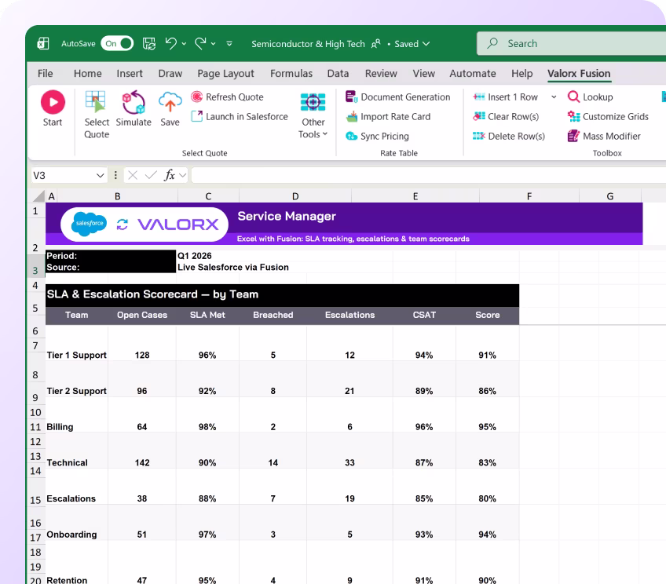Open the undo history dropdown arrow
The width and height of the screenshot is (666, 584).
(184, 43)
